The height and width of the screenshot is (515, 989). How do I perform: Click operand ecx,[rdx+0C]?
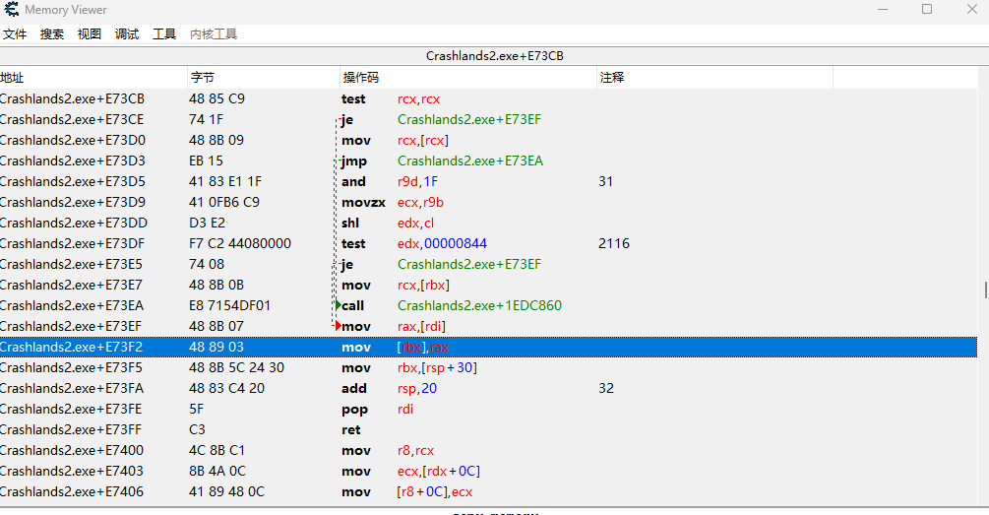tap(438, 472)
